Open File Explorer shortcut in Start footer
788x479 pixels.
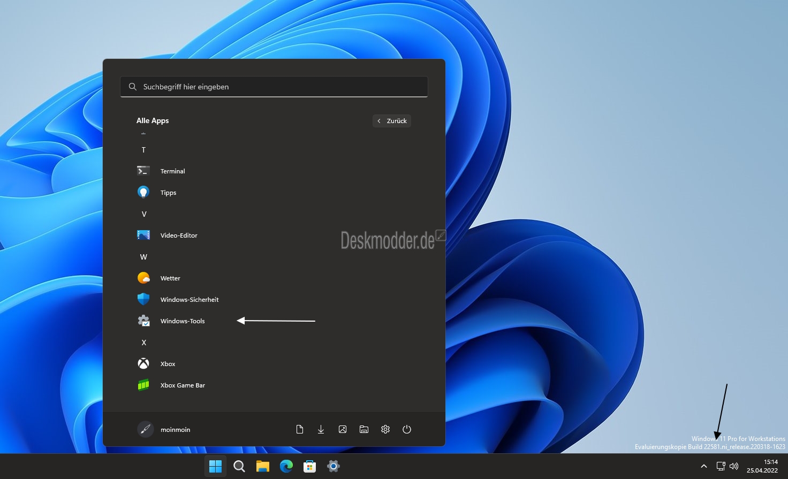pyautogui.click(x=364, y=429)
